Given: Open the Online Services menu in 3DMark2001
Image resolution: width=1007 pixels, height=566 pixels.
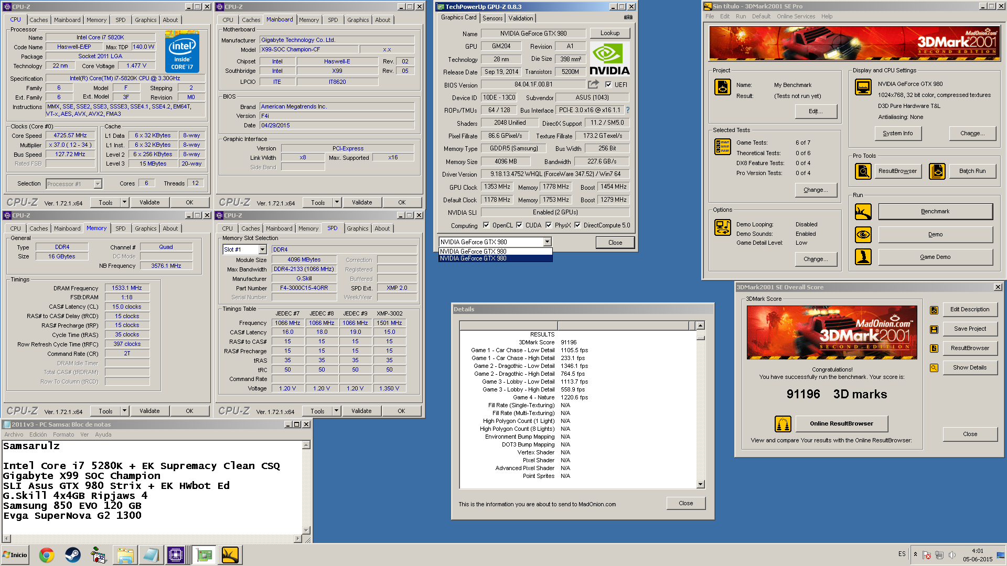Looking at the screenshot, I should click(x=796, y=16).
